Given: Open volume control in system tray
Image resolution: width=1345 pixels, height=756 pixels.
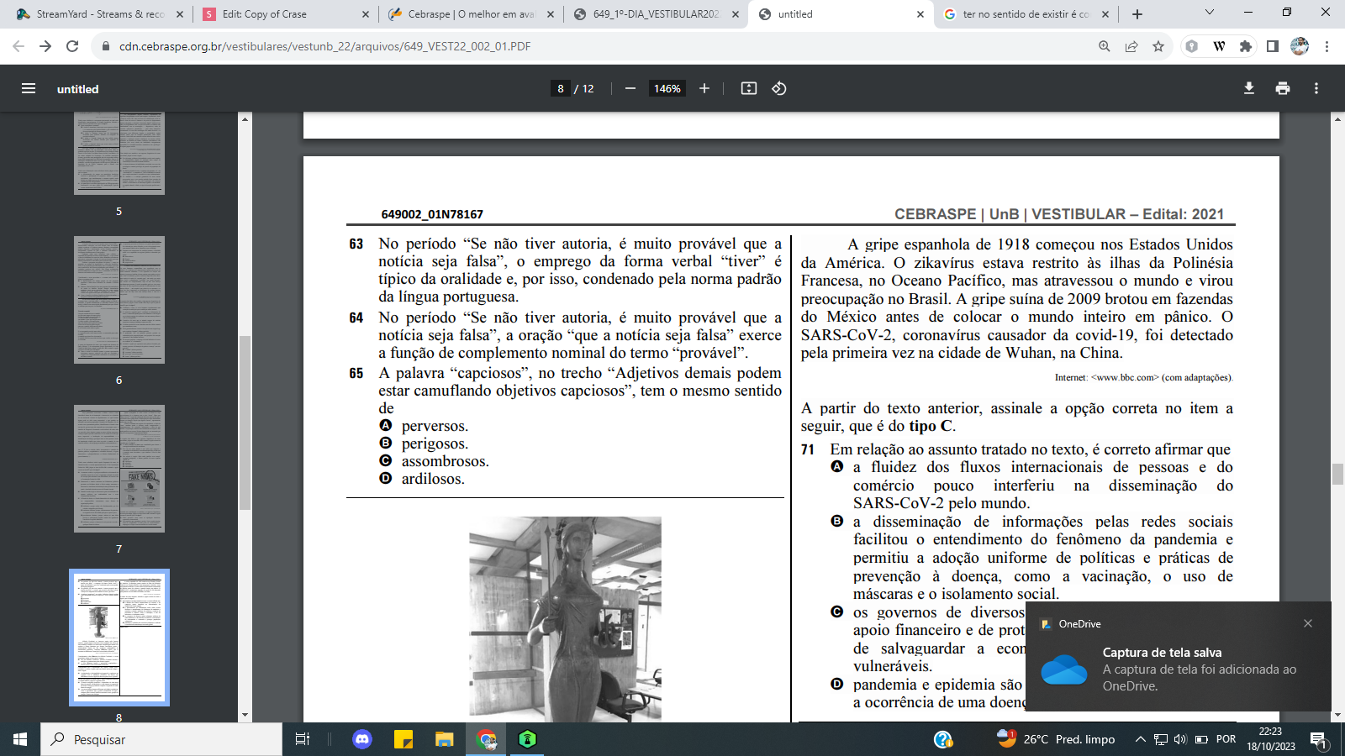Looking at the screenshot, I should (x=1180, y=739).
